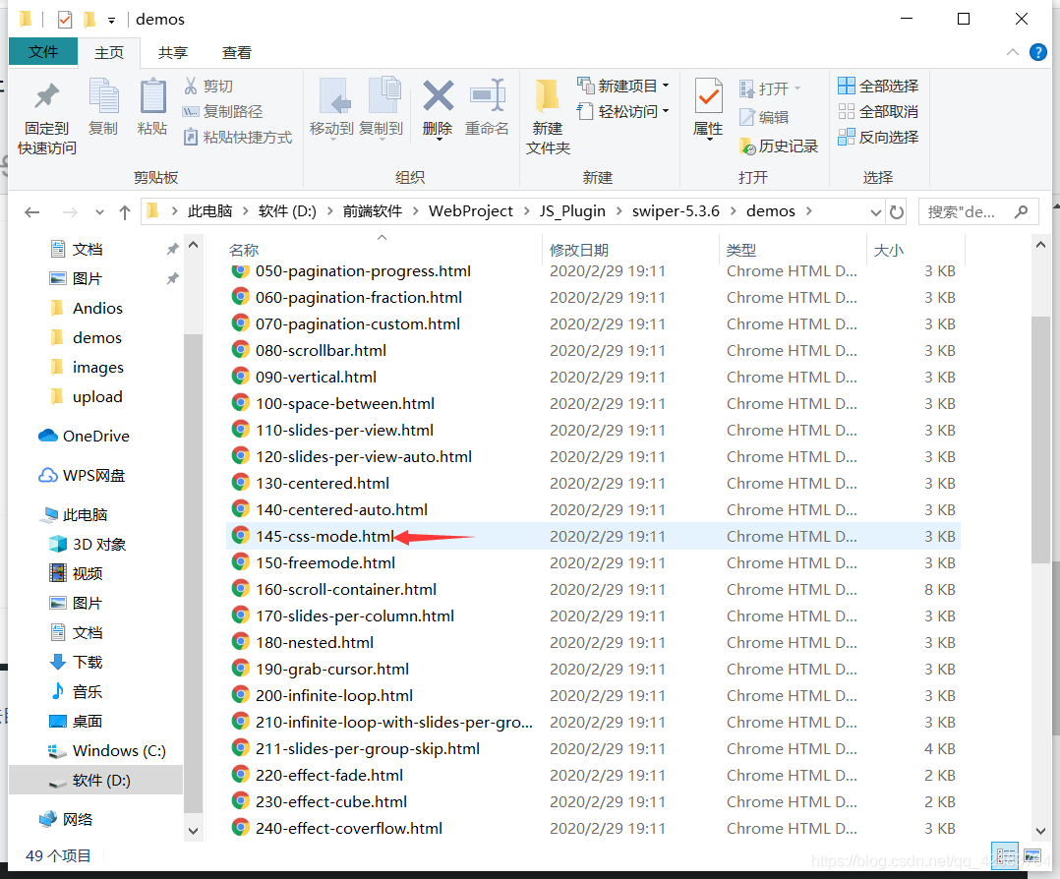Select file 160-scroll-container.html

click(593, 590)
